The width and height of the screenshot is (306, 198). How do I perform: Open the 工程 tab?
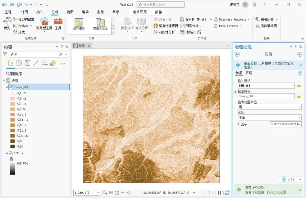tap(8, 12)
